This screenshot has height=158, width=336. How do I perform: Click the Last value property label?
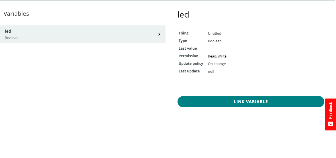[188, 48]
